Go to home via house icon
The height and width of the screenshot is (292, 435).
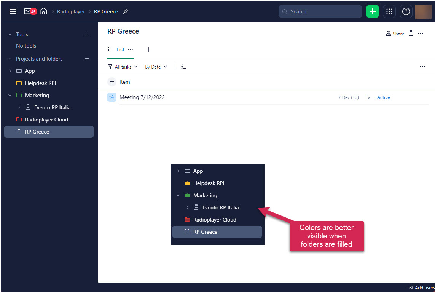[43, 11]
